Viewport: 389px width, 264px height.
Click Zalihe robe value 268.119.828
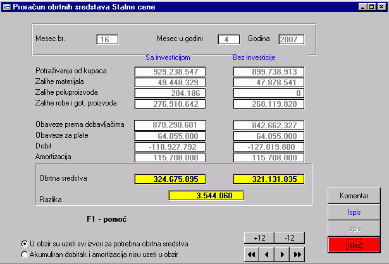269,104
